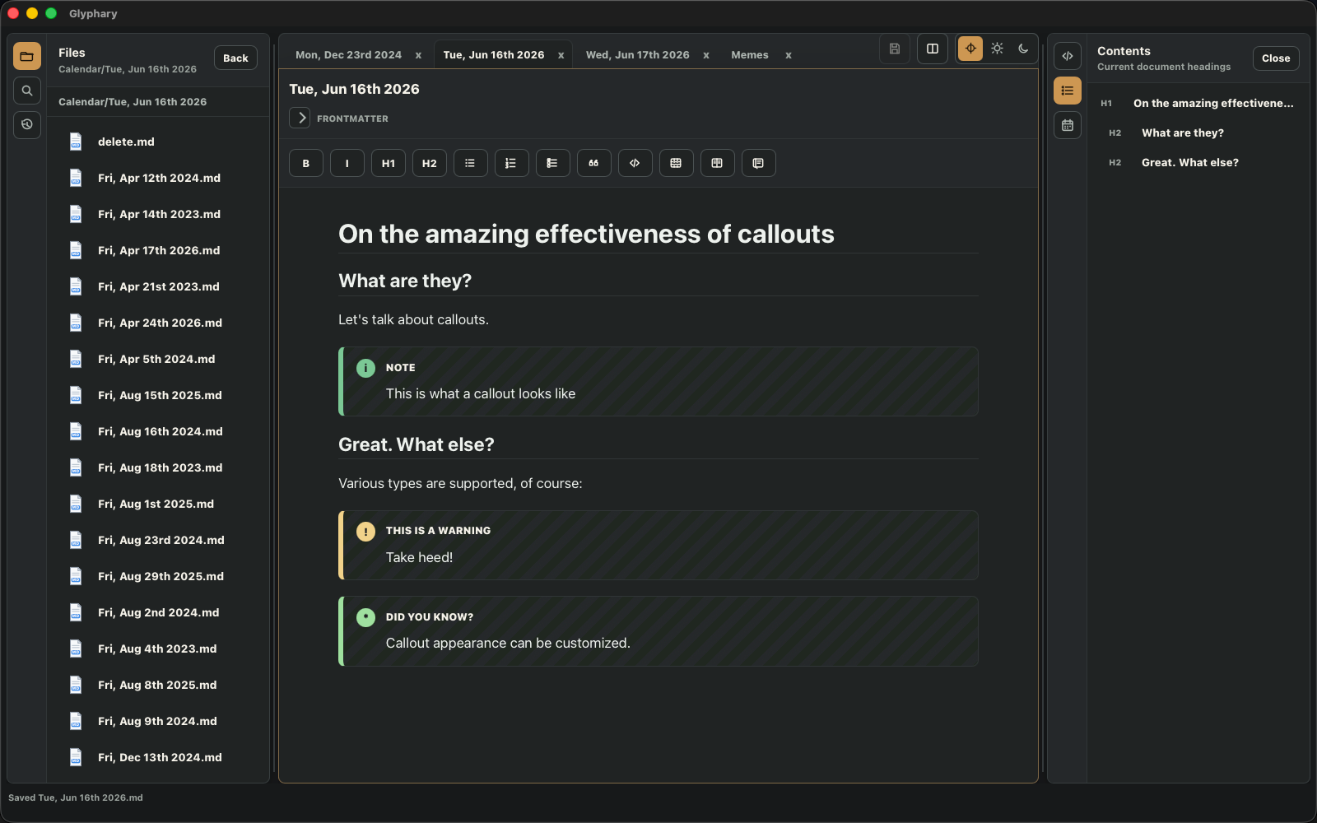The width and height of the screenshot is (1317, 823).
Task: Insert a task checklist
Action: click(553, 163)
